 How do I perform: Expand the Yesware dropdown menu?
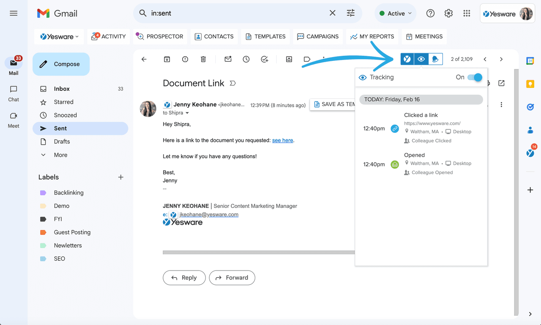click(x=59, y=37)
